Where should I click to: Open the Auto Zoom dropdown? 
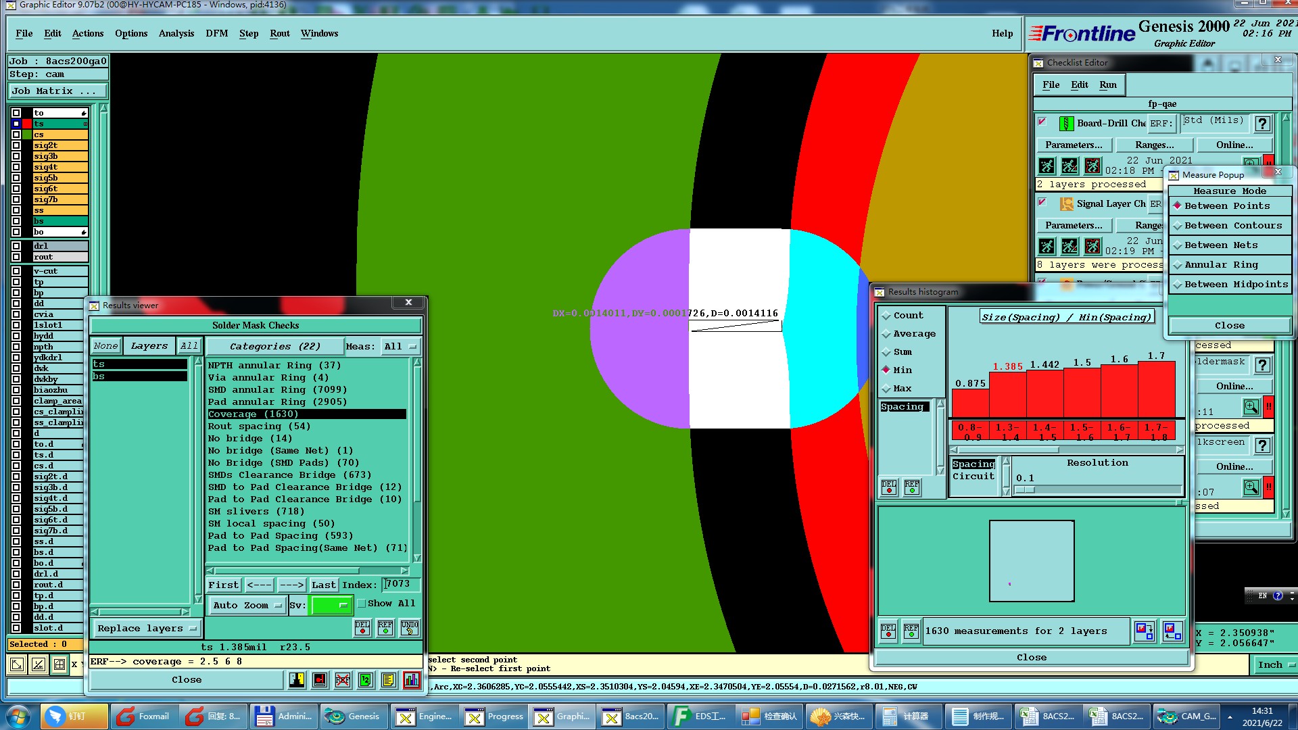(247, 606)
